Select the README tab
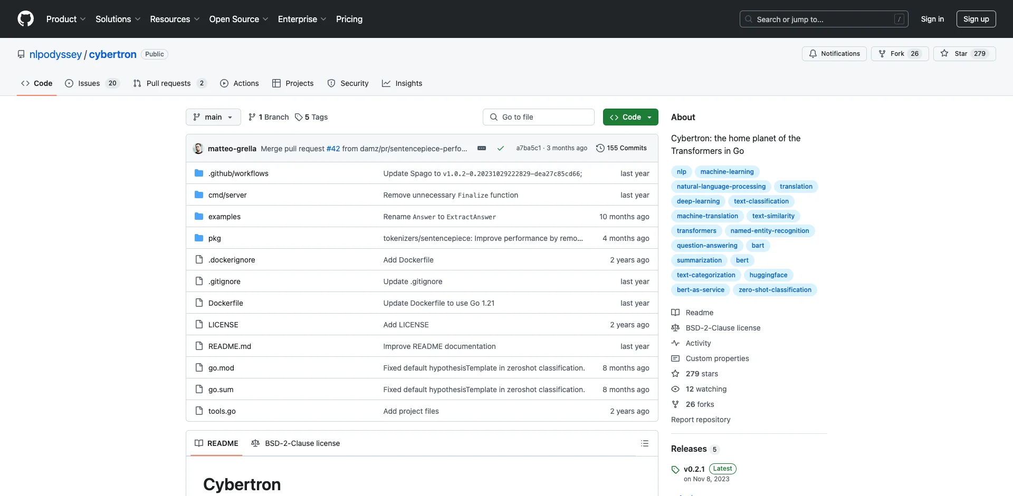1013x496 pixels. click(x=216, y=443)
